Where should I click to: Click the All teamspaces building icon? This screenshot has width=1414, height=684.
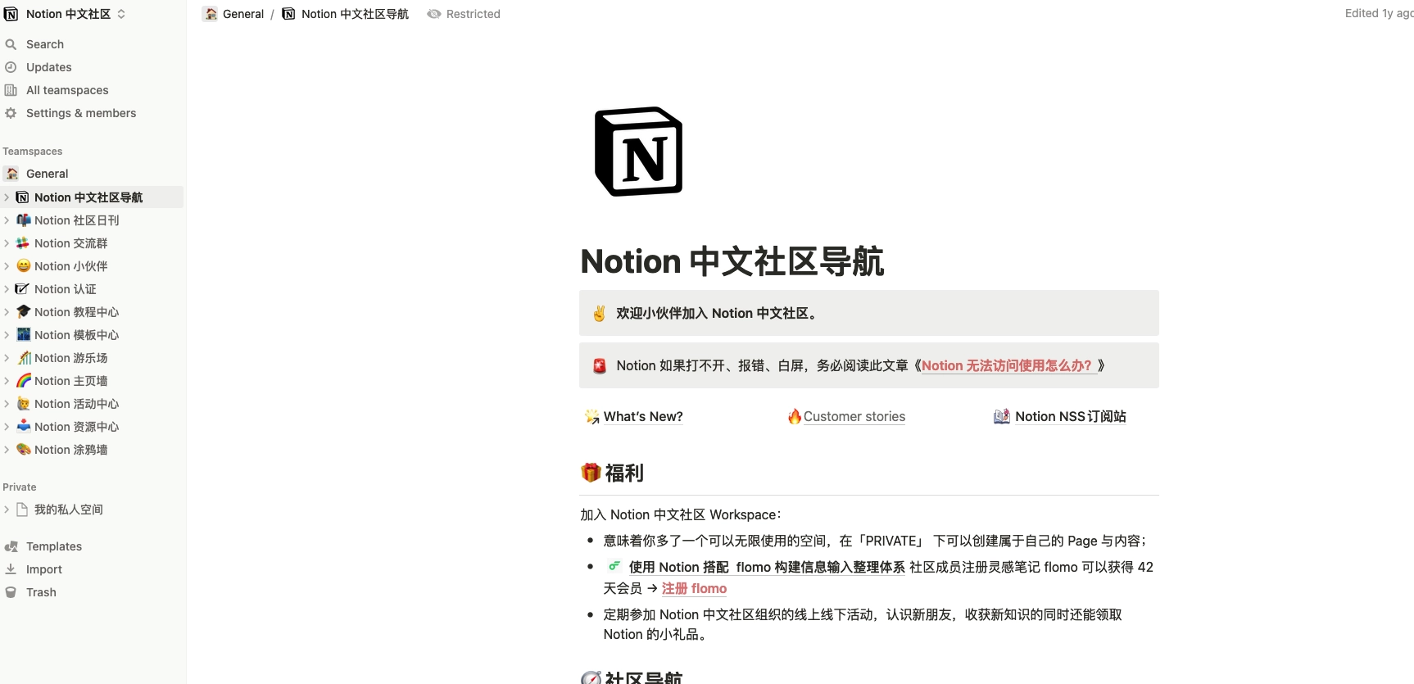point(11,90)
